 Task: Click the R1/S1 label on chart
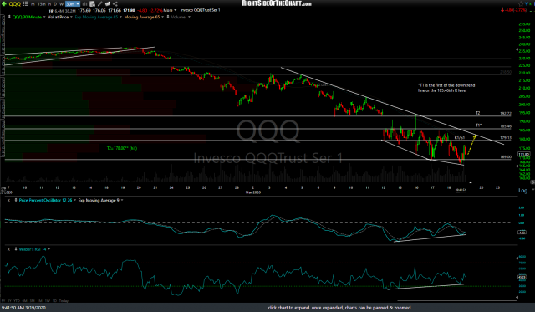[460, 137]
